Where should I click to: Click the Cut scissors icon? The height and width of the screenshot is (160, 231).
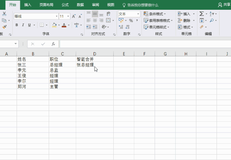(4, 14)
